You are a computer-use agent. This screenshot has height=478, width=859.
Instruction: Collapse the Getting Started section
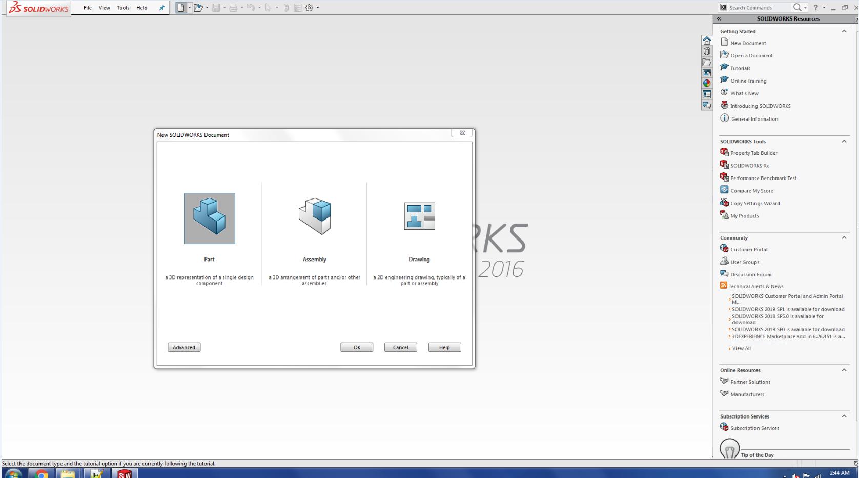(x=844, y=32)
